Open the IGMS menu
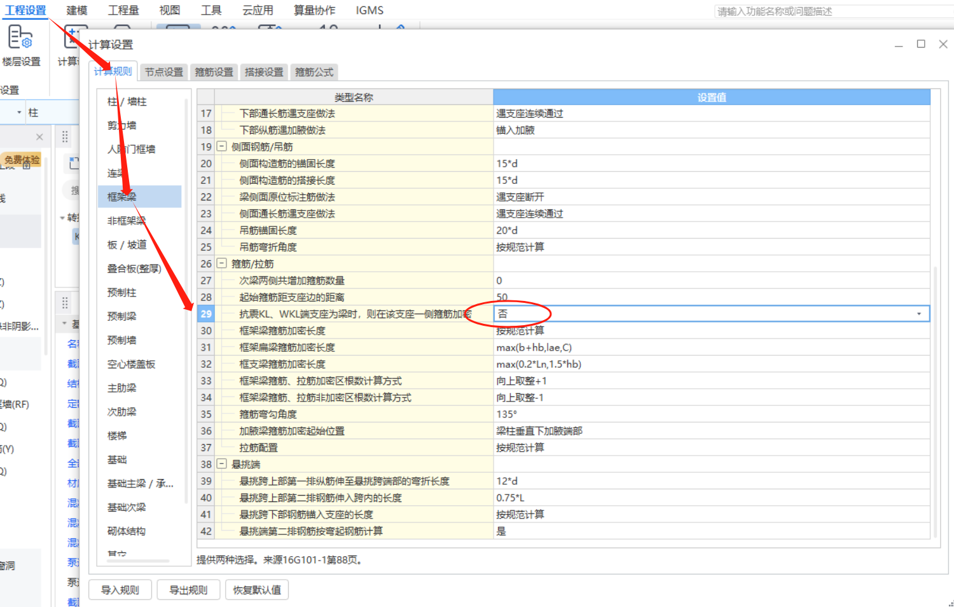This screenshot has width=954, height=607. point(370,10)
